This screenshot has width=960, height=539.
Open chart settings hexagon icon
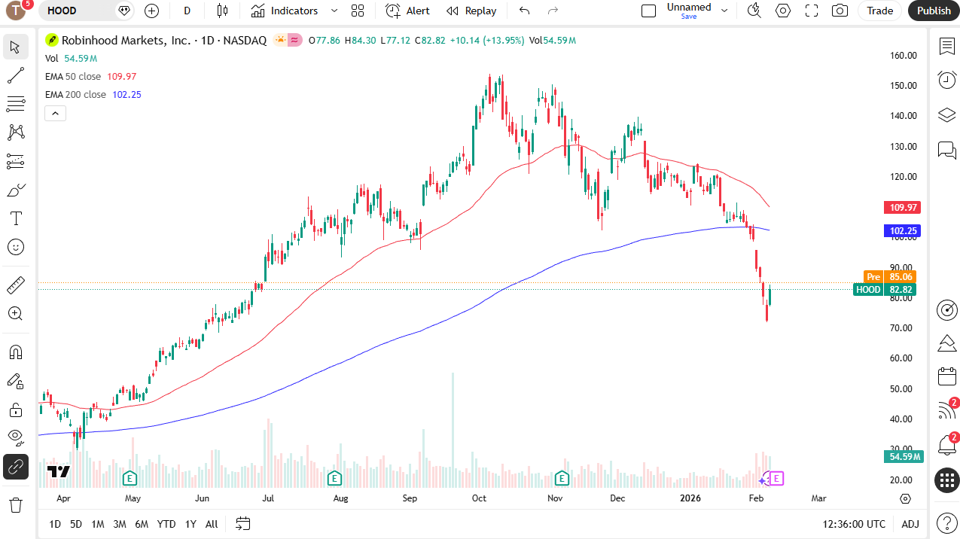783,11
